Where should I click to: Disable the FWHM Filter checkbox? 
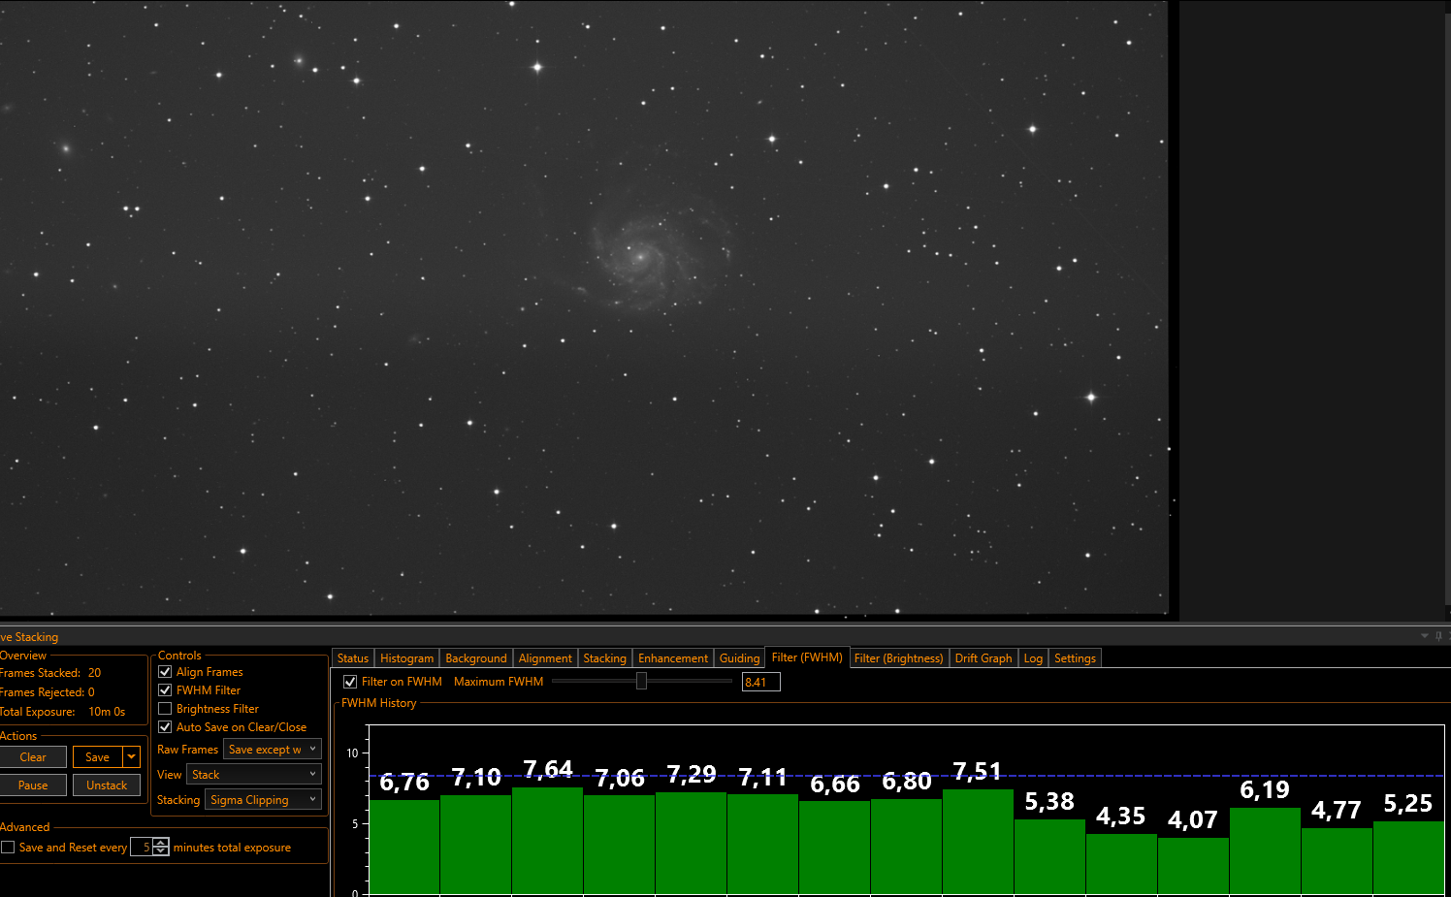[165, 689]
